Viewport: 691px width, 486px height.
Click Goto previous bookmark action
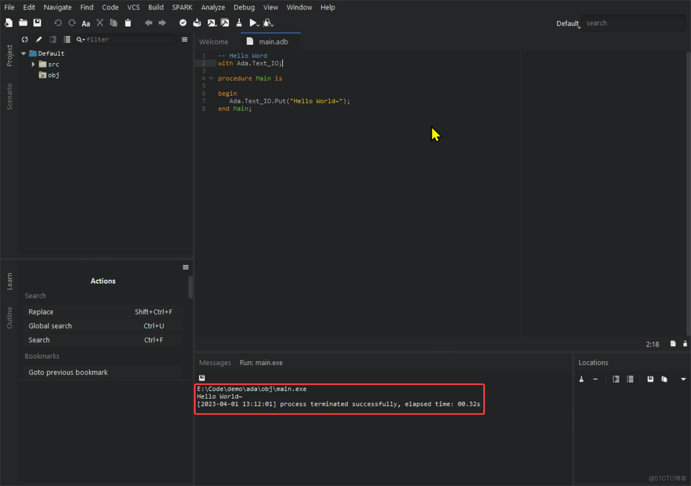point(68,372)
